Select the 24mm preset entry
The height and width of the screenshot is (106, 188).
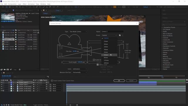[109, 47]
